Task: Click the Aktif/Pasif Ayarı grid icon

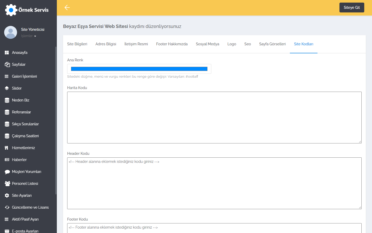Action: tap(7, 219)
